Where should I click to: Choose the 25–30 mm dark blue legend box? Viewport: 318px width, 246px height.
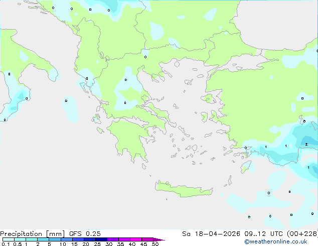click(x=101, y=239)
